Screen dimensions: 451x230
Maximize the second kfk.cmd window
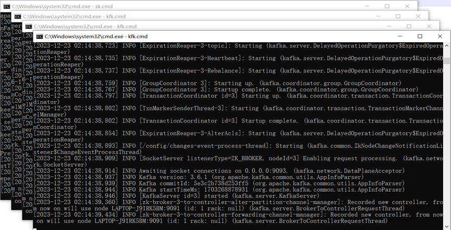tap(398, 16)
